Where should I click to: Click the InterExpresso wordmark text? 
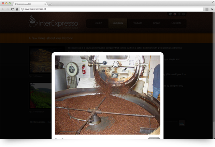[59, 23]
